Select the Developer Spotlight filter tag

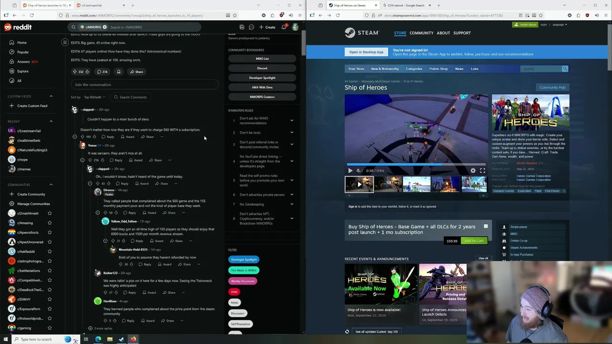pyautogui.click(x=244, y=259)
